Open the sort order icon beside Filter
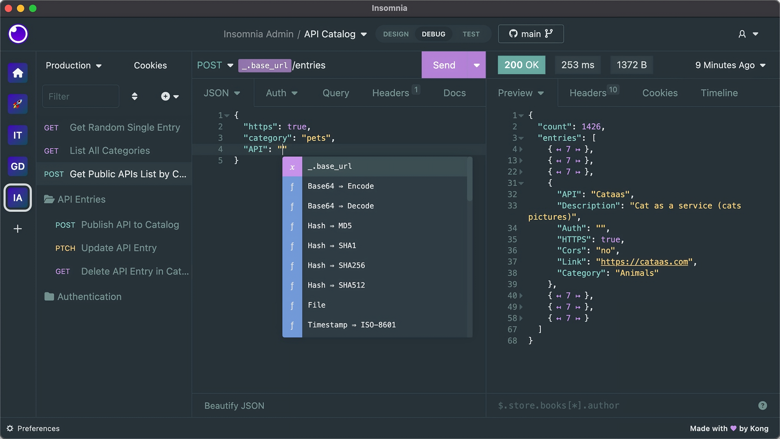Screen dimensions: 780x439 [135, 96]
